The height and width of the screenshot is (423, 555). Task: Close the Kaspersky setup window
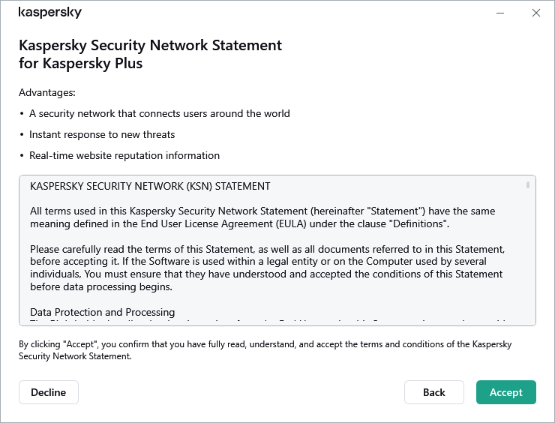point(535,13)
